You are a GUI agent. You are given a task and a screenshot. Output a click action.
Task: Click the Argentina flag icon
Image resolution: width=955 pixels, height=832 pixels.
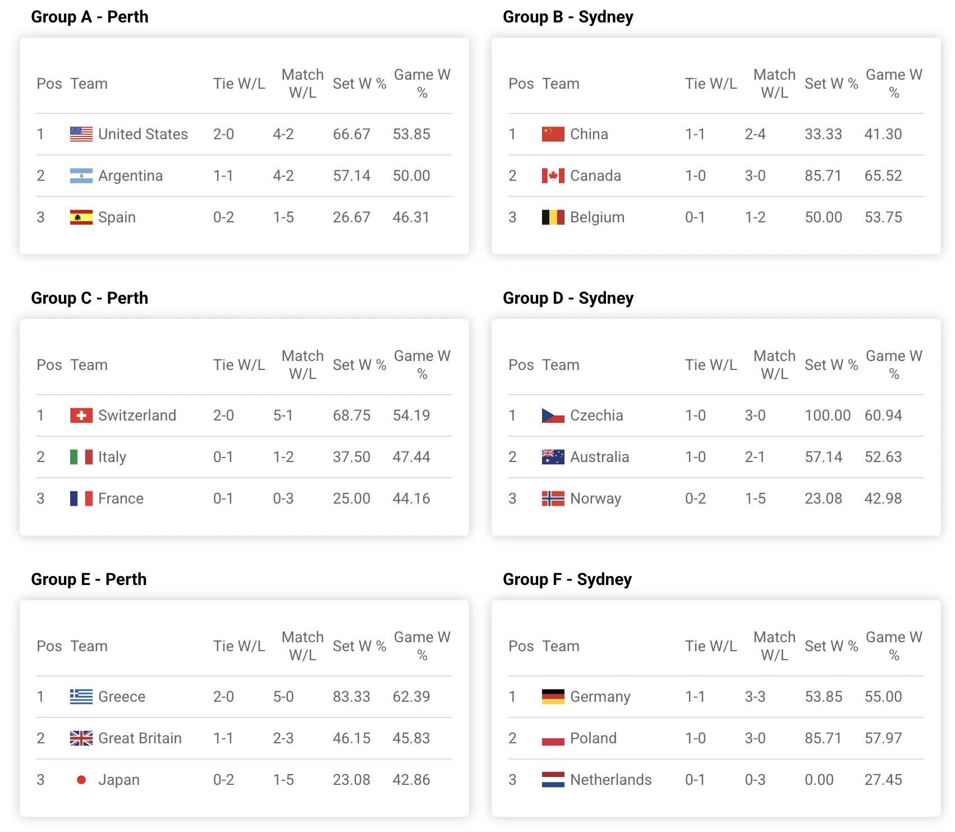[x=81, y=176]
